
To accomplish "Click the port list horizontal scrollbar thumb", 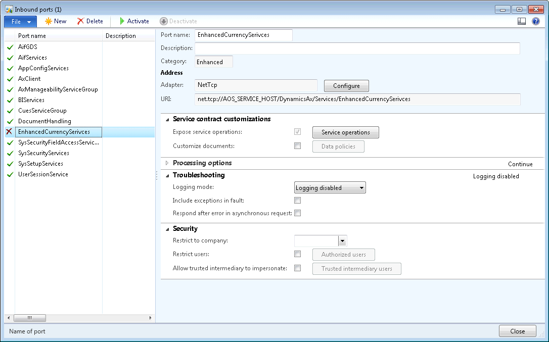I will pos(30,318).
